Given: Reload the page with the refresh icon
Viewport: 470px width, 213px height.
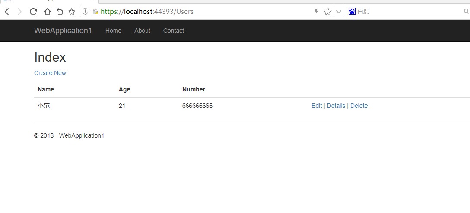Looking at the screenshot, I should point(33,12).
